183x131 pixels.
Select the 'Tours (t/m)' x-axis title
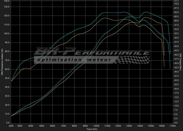[91, 129]
